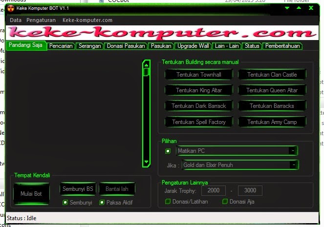Click Tentukan Queen Altar button

272,90
